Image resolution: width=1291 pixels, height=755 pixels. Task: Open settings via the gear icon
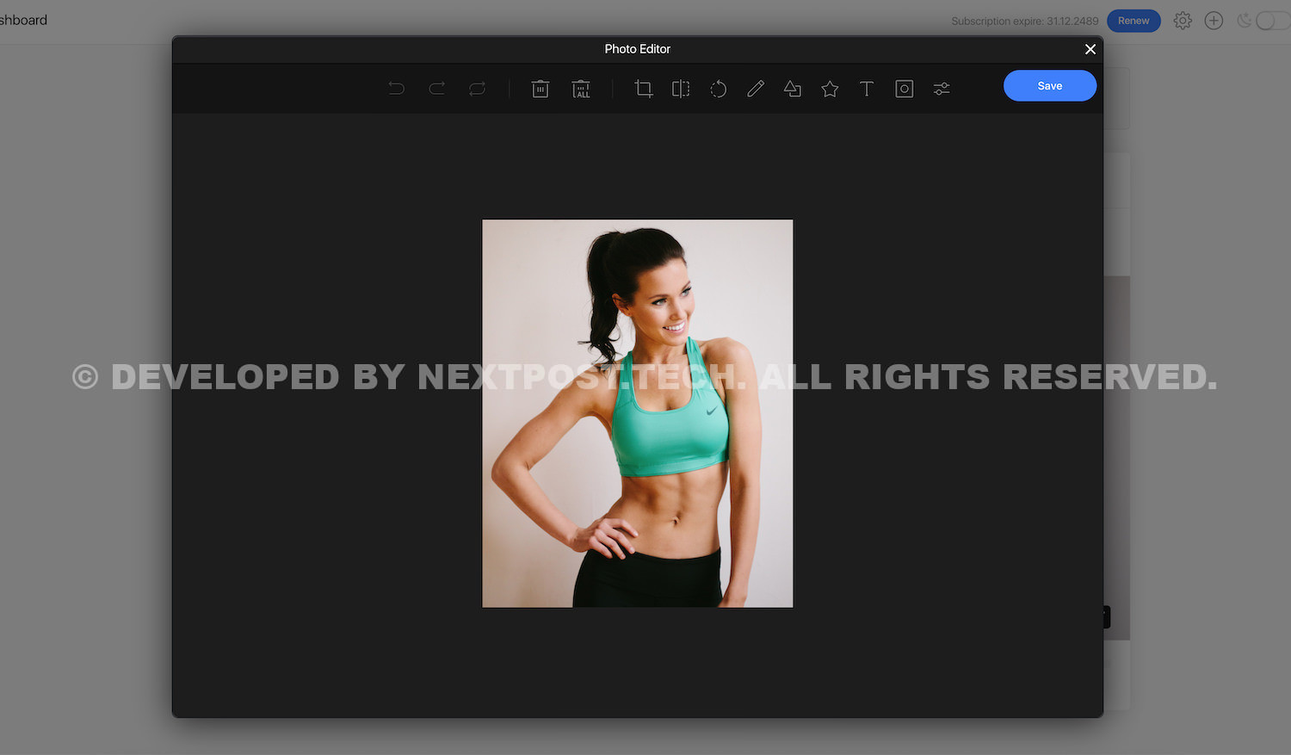point(1183,21)
